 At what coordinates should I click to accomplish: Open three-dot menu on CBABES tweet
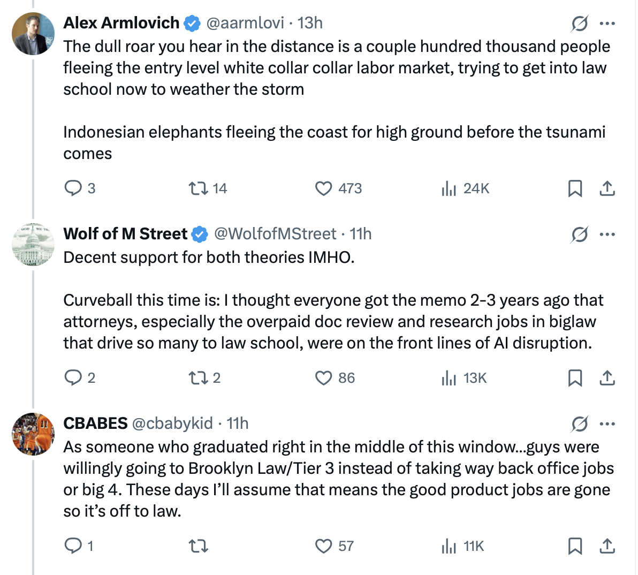pos(607,424)
